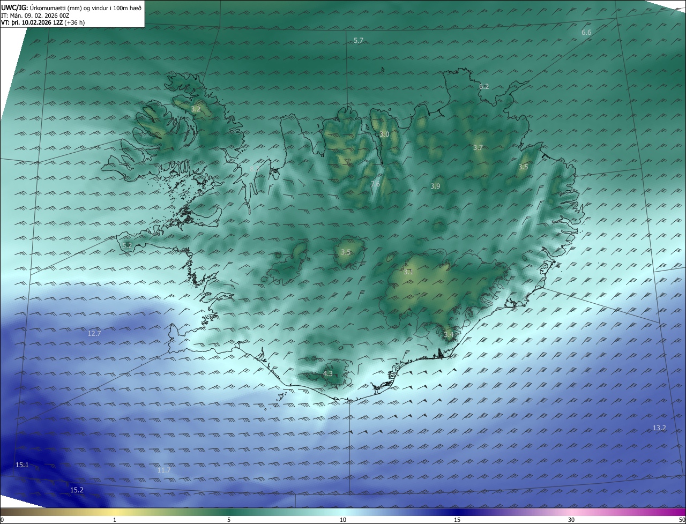Click the 6.2 value label on the map
Viewport: 686px width, 524px height.
coord(484,86)
